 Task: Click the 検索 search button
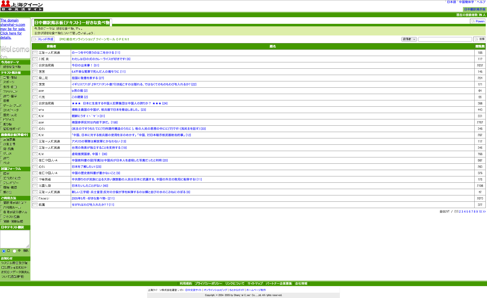(479, 39)
